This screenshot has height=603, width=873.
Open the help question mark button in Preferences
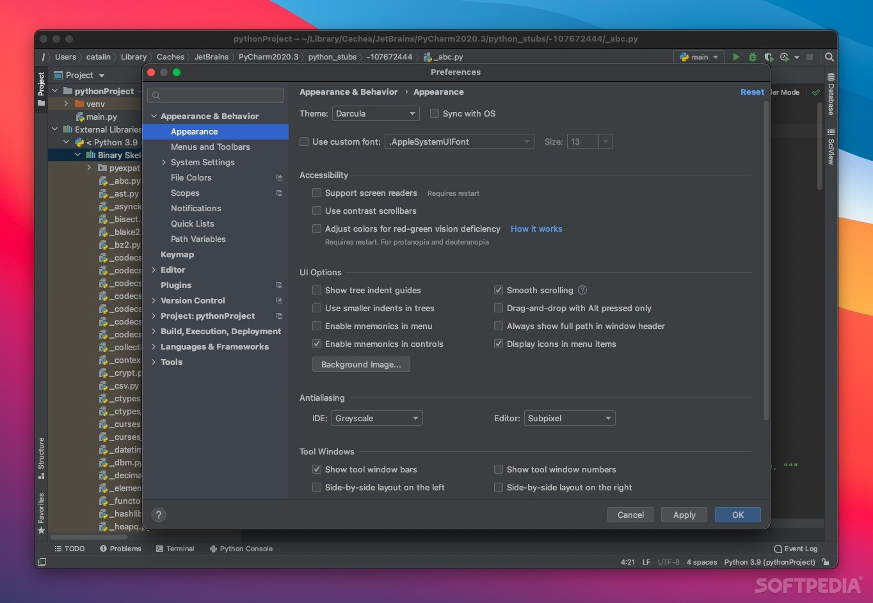click(159, 515)
